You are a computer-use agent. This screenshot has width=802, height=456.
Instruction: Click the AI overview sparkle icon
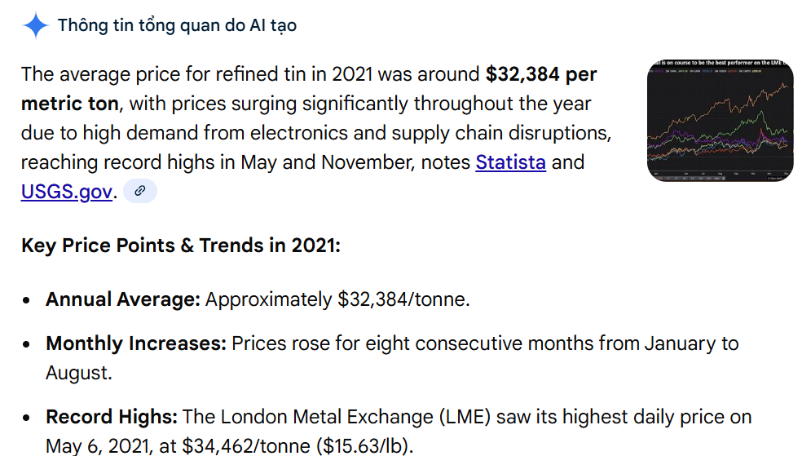pos(36,25)
